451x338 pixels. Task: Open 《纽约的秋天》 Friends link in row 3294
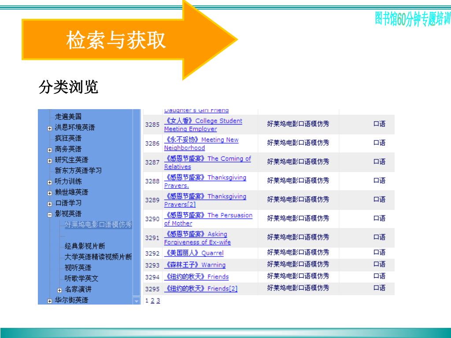(196, 277)
